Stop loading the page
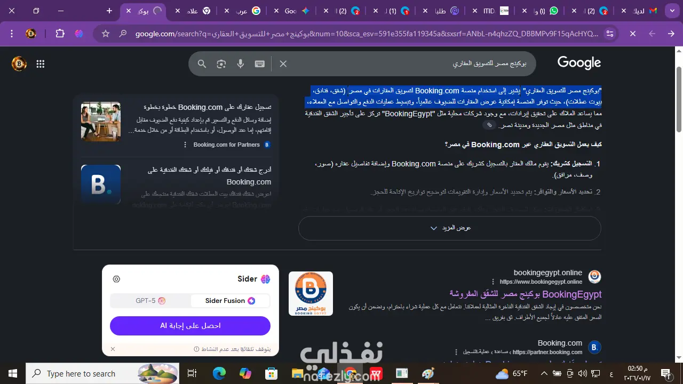The image size is (683, 384). (632, 34)
